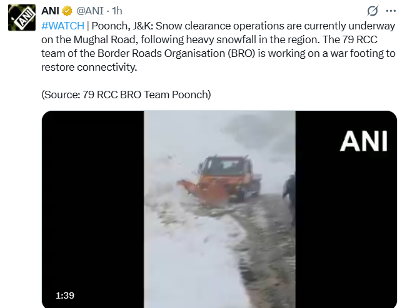This screenshot has height=308, width=407.
Task: Click the ANI watermark inside the video
Action: click(364, 141)
